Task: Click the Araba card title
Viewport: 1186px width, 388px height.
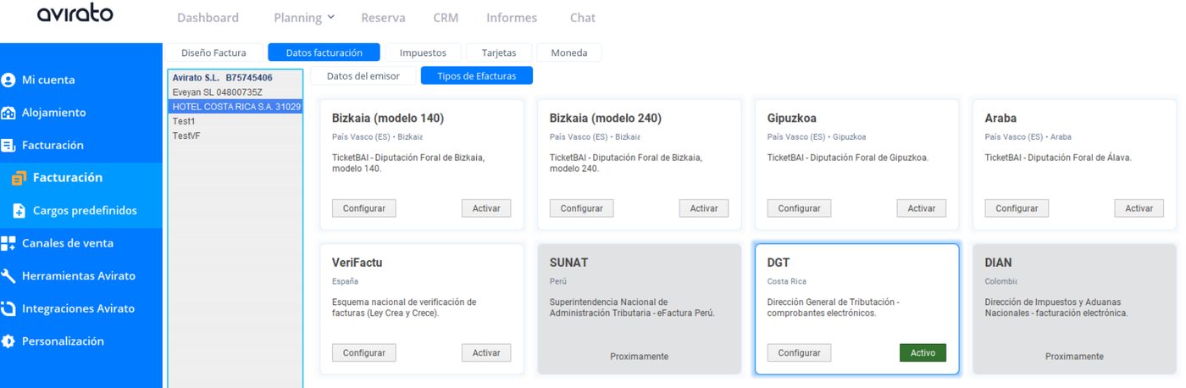Action: tap(1000, 119)
